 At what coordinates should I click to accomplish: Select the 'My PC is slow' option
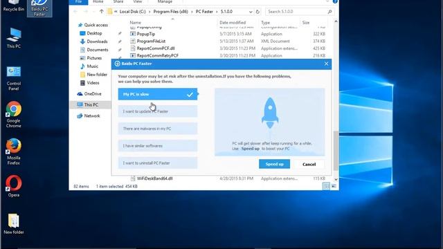pos(158,94)
